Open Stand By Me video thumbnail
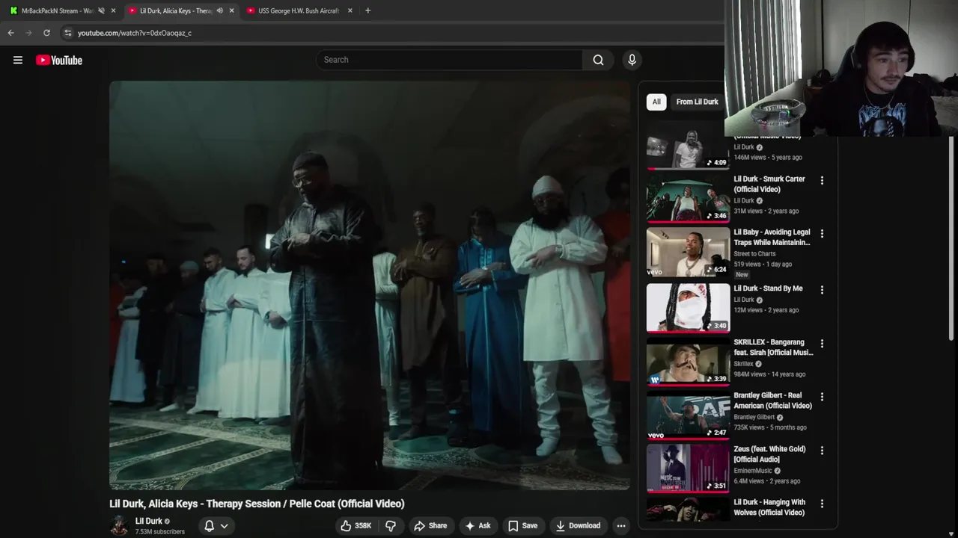The width and height of the screenshot is (958, 538). tap(688, 307)
